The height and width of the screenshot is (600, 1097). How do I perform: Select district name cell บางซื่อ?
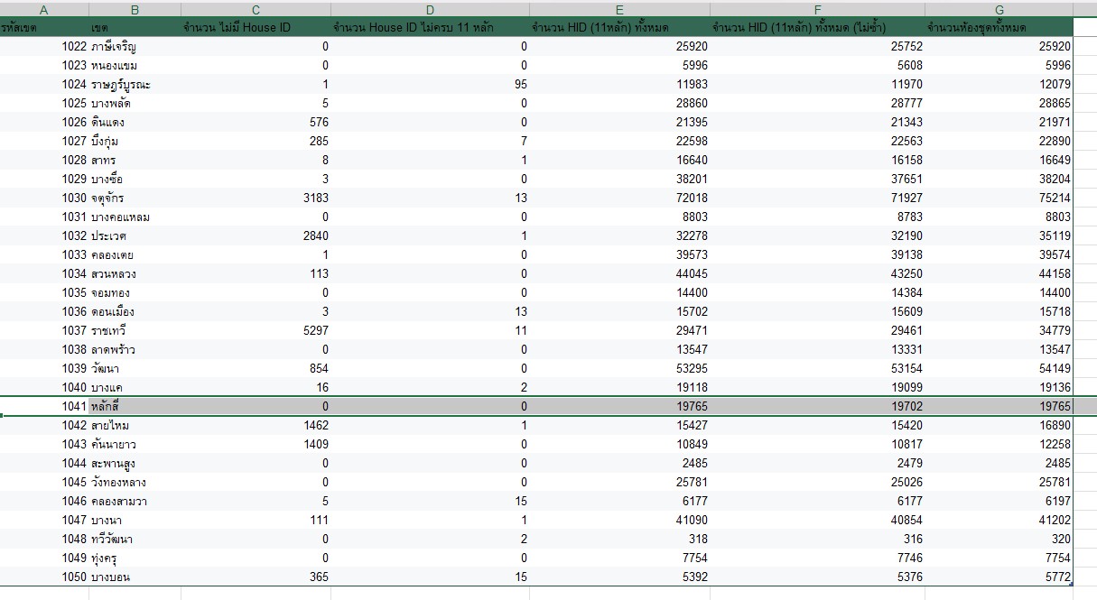coord(135,179)
